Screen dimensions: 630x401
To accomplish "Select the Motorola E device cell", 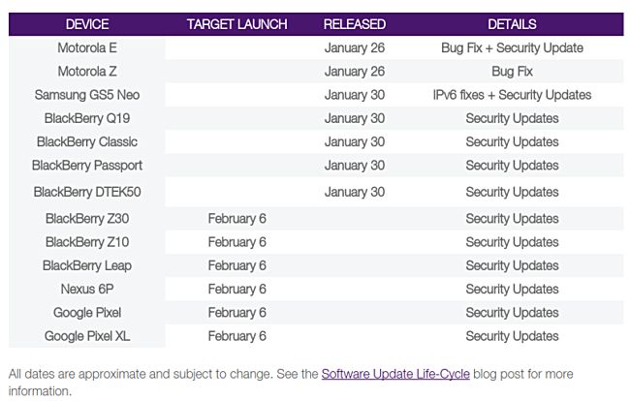I will [x=87, y=47].
